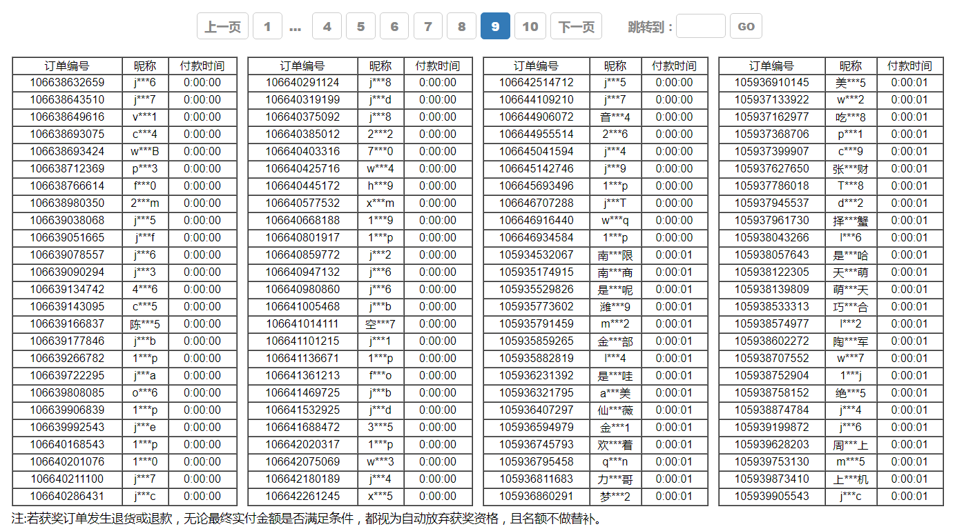The width and height of the screenshot is (955, 531).
Task: Go to next page with 下一页
Action: click(576, 26)
